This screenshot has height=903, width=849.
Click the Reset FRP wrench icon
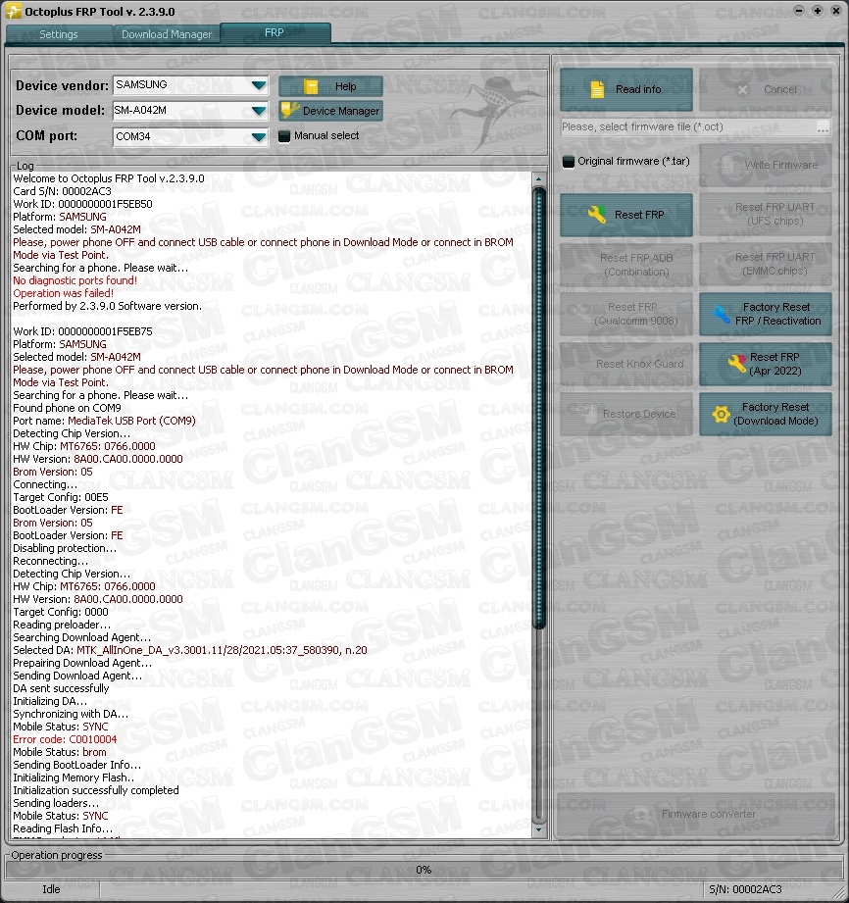coord(596,215)
